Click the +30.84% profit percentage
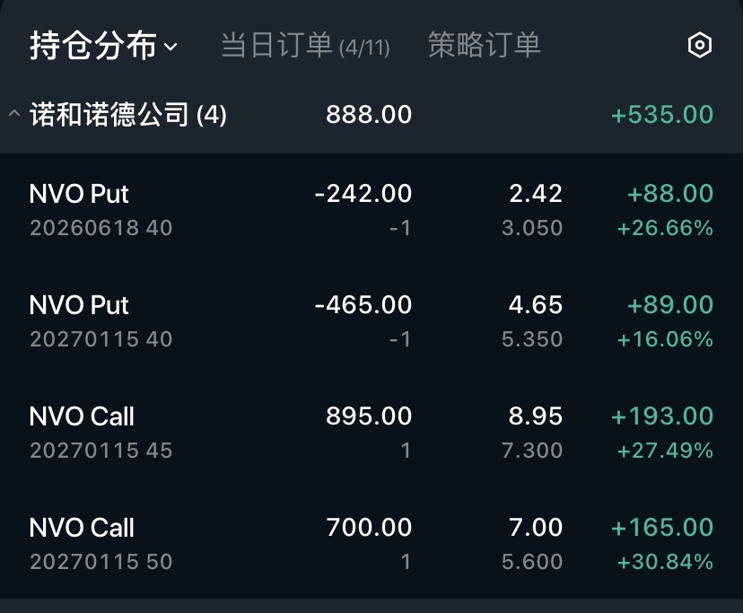743x613 pixels. point(665,562)
